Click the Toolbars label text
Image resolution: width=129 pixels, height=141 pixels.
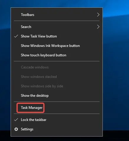point(28,15)
